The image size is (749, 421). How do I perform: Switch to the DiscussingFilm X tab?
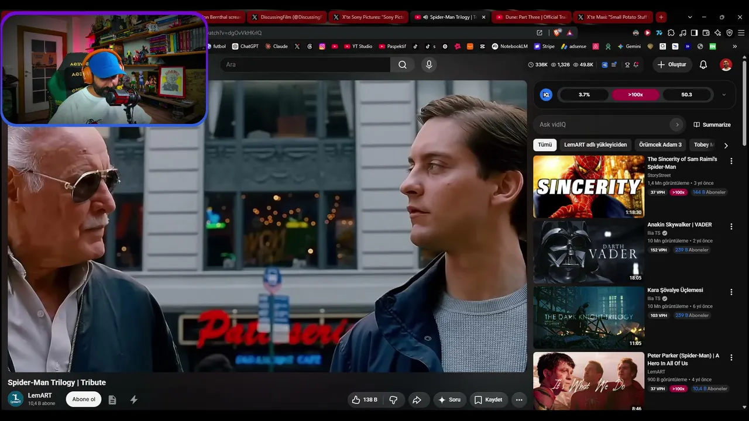(x=287, y=17)
